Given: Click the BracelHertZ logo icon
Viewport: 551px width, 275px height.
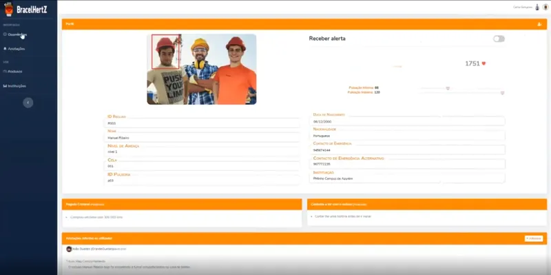Looking at the screenshot, I should coord(9,9).
